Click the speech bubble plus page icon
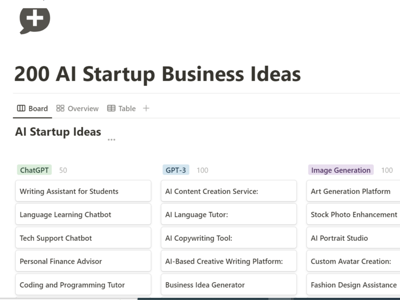Image resolution: width=400 pixels, height=300 pixels. [35, 20]
